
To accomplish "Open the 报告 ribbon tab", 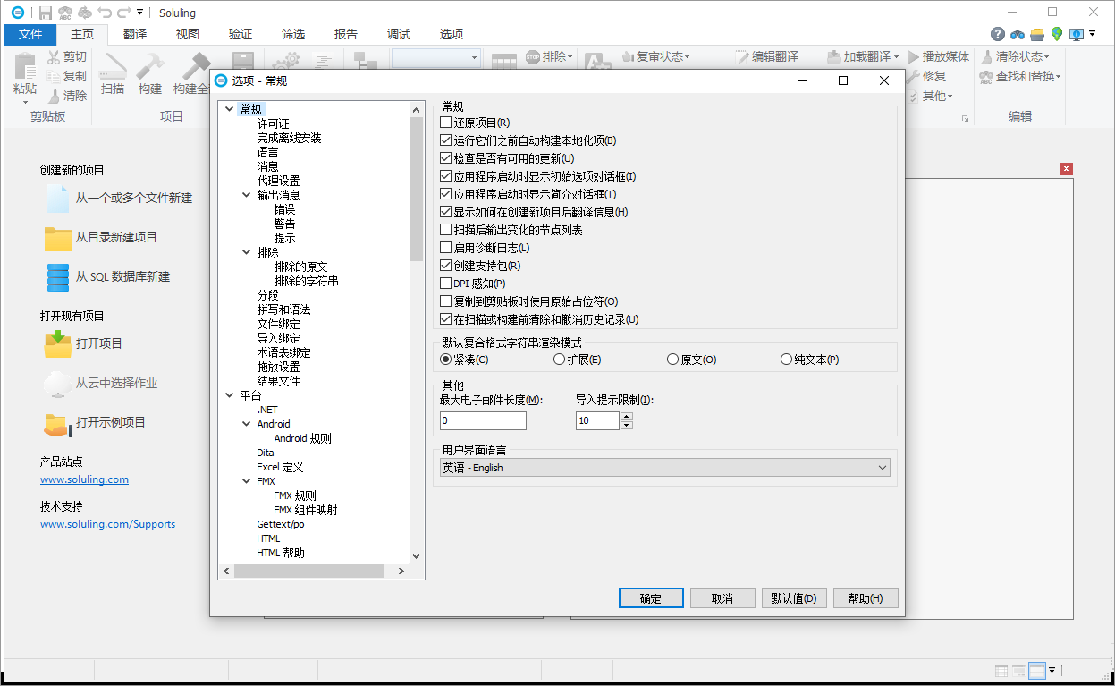I will point(345,34).
